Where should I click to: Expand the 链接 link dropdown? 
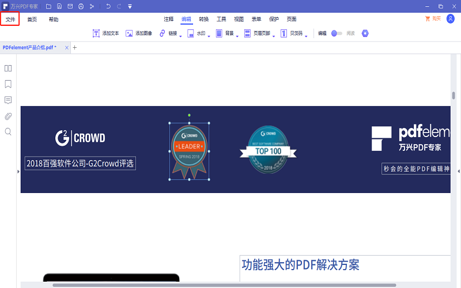pyautogui.click(x=180, y=35)
